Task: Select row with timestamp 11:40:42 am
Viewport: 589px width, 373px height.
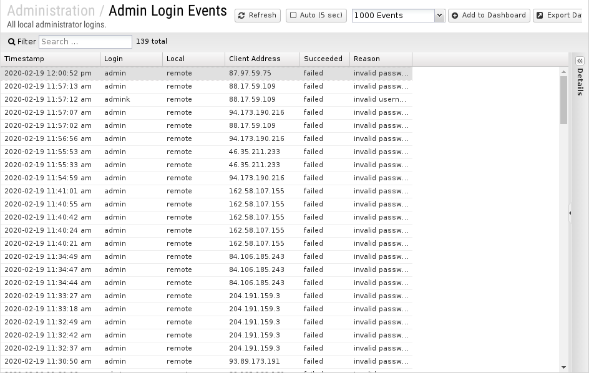Action: coord(207,218)
